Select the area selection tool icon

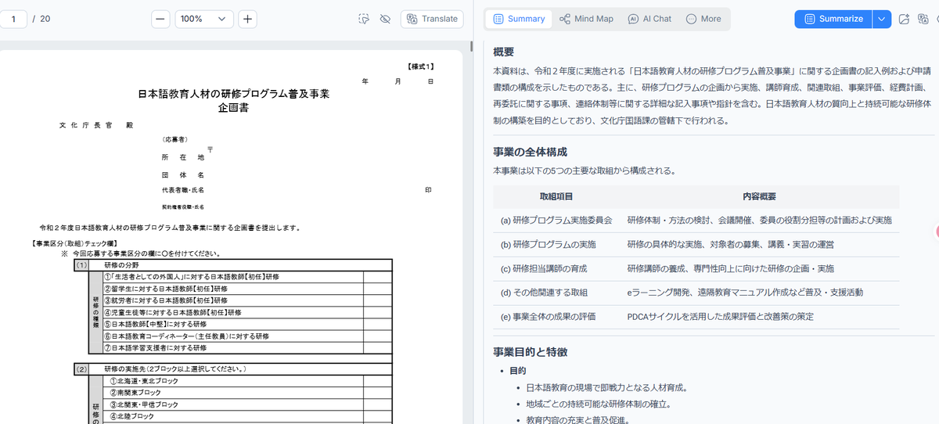(x=364, y=19)
